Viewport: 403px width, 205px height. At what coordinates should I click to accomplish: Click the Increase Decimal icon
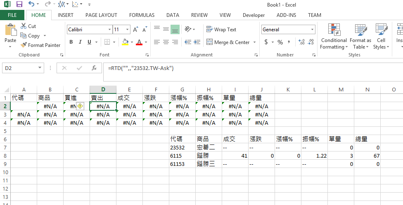[x=301, y=42]
